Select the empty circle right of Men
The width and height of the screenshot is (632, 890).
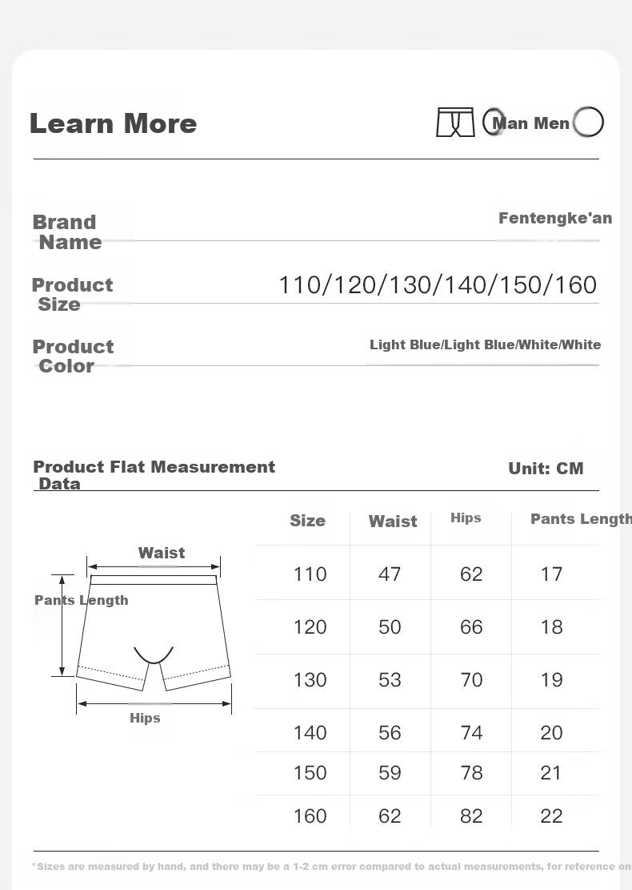588,122
